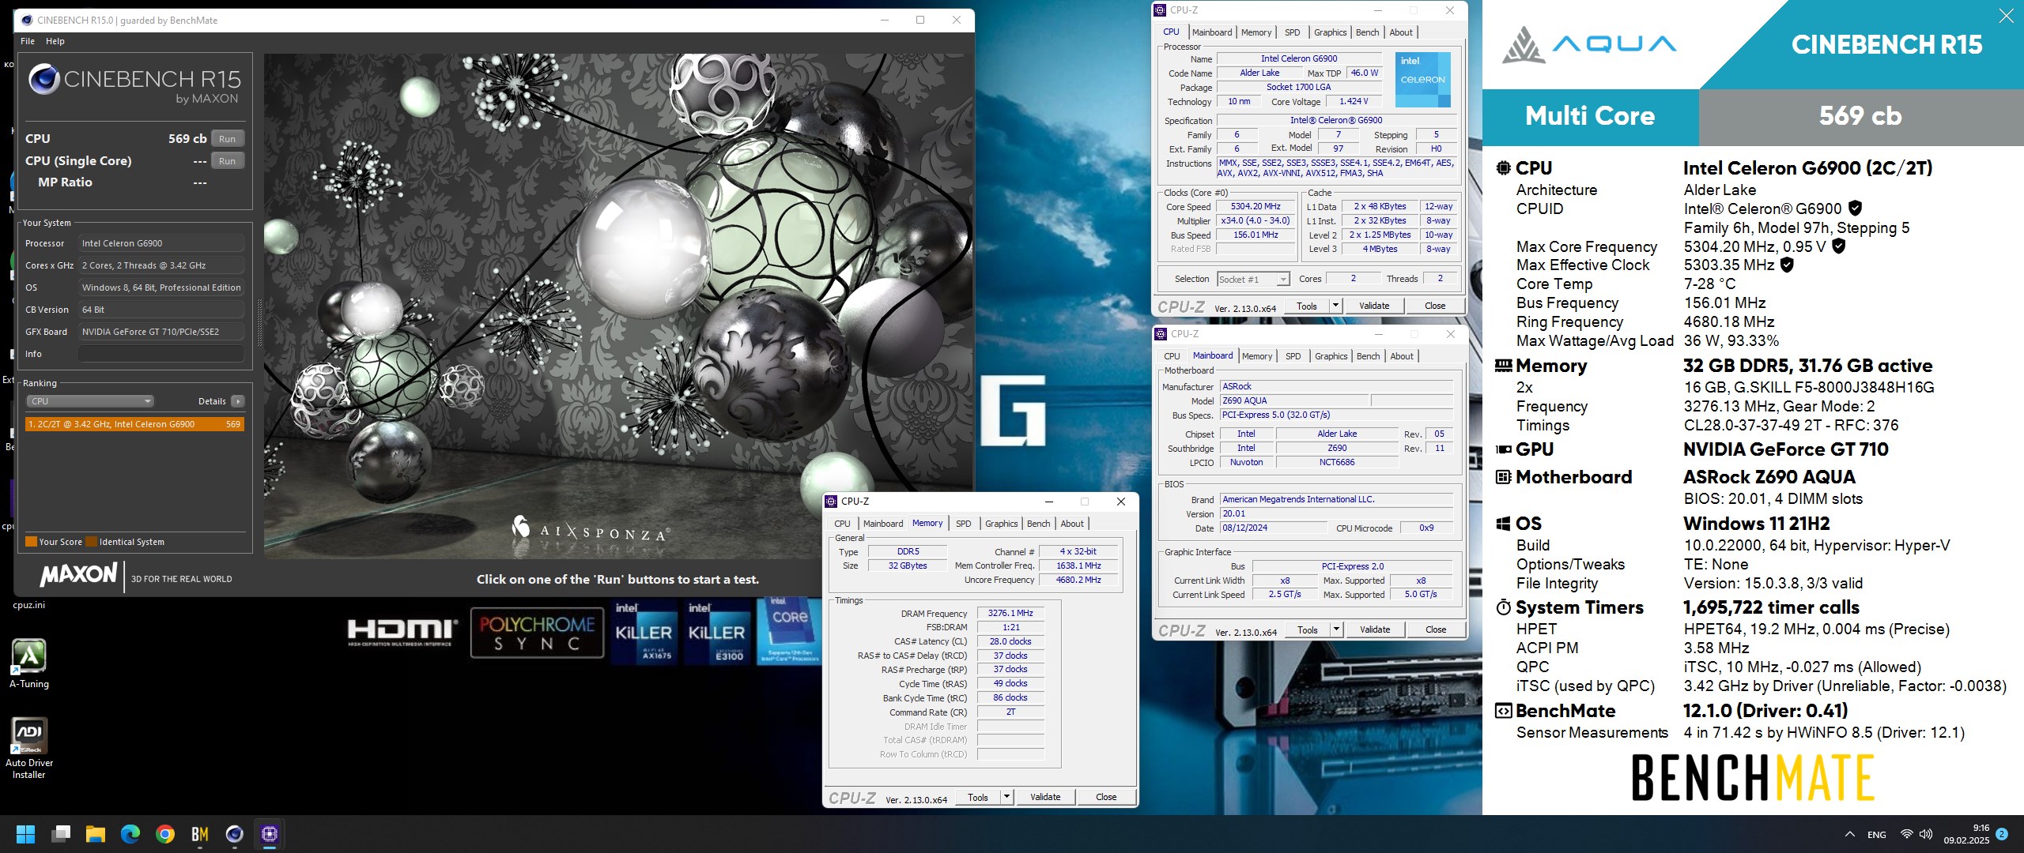Image resolution: width=2024 pixels, height=853 pixels.
Task: Open About tab in Memory CPU-Z window
Action: [x=1072, y=524]
